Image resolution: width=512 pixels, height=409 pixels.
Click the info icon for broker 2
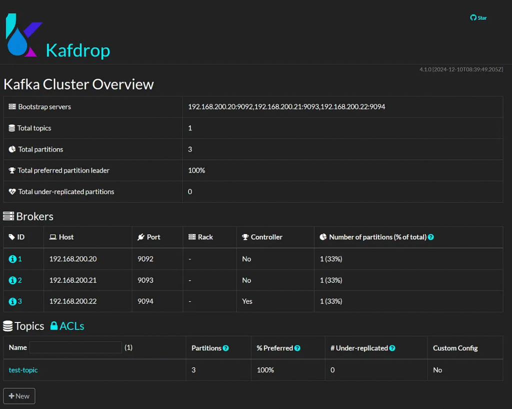12,280
